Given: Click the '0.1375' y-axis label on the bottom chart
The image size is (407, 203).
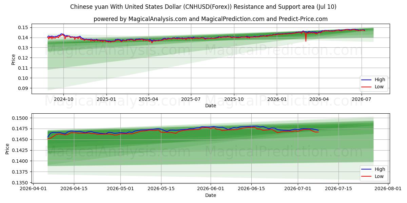Looking at the screenshot, I should [20, 172].
